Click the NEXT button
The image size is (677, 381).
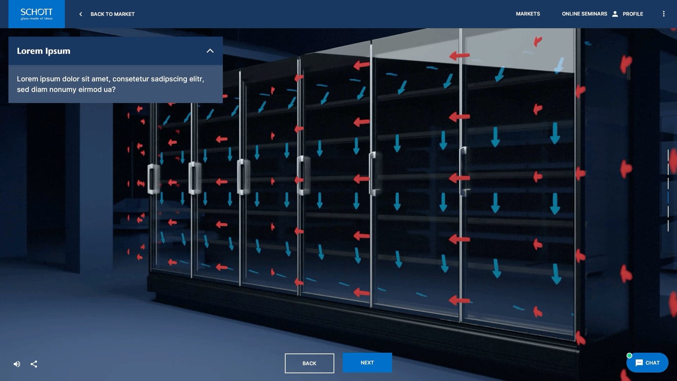pyautogui.click(x=367, y=363)
